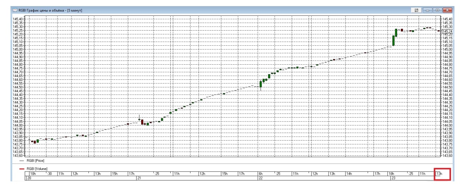This screenshot has height=188, width=460.
Task: Click the 6h time axis label
Action: 261,174
